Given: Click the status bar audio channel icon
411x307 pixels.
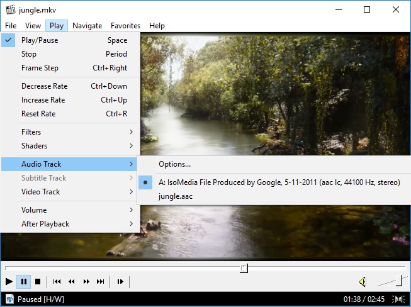Looking at the screenshot, I should [x=398, y=299].
